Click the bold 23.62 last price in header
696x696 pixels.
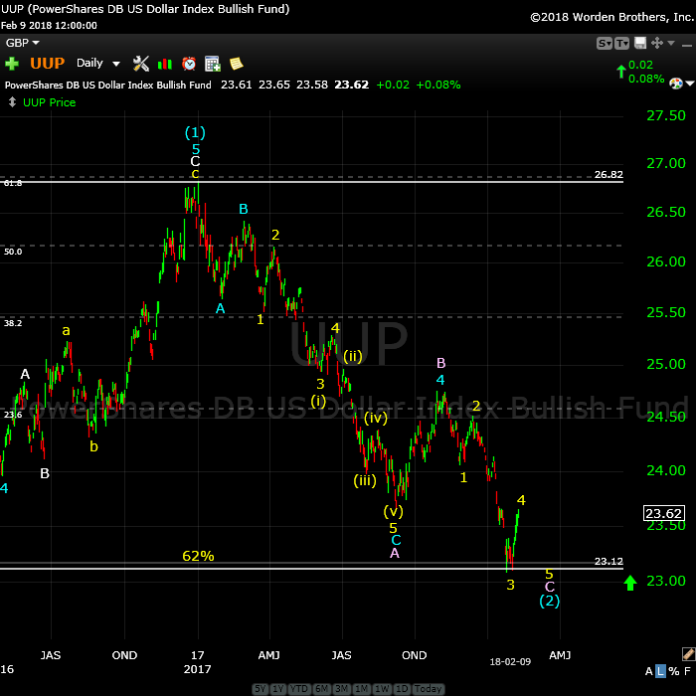click(352, 85)
